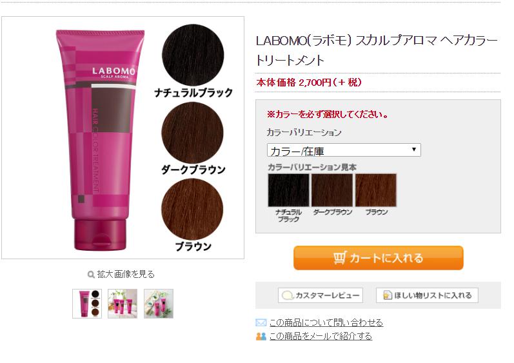Open この商品をメールで紹介する link

(321, 336)
